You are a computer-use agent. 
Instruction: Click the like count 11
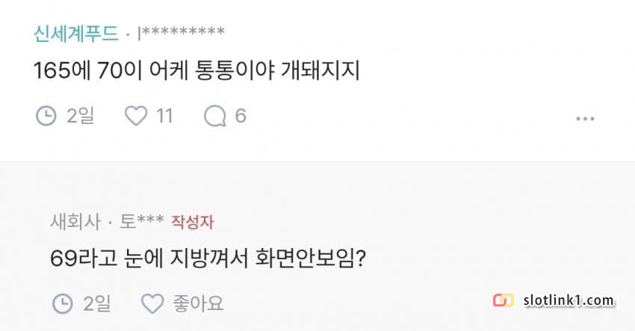pyautogui.click(x=164, y=116)
